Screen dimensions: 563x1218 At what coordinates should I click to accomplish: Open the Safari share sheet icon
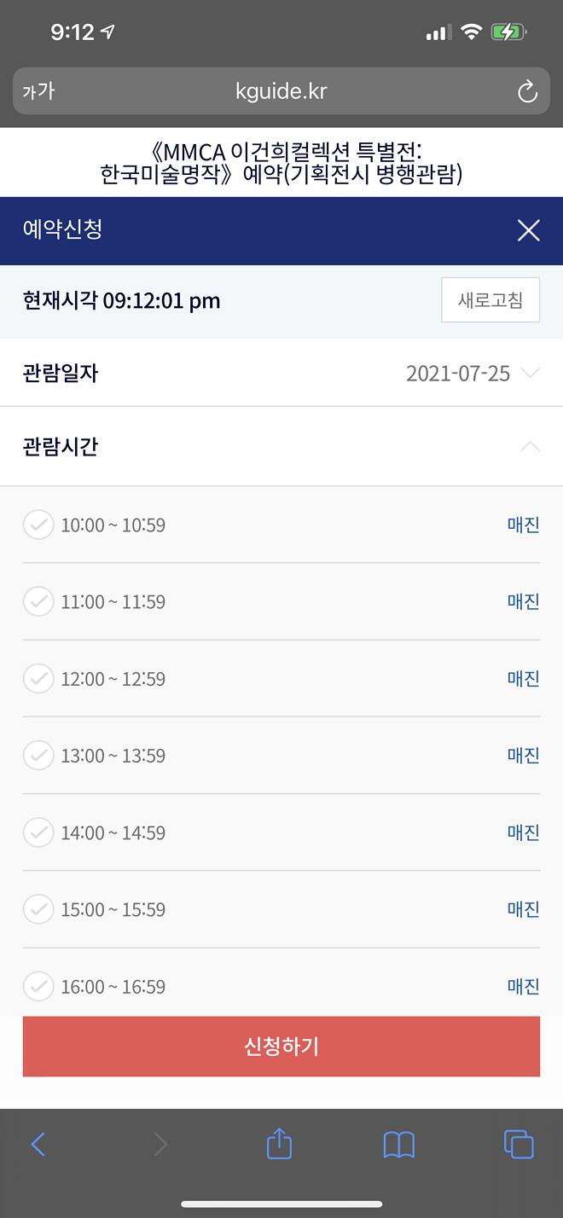click(279, 1144)
